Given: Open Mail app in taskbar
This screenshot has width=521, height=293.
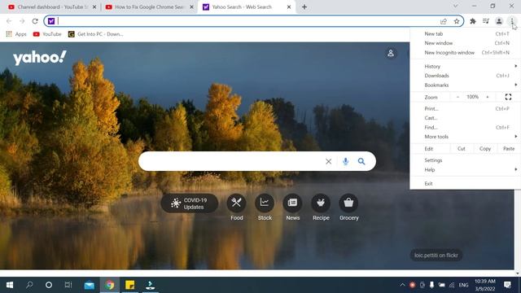Looking at the screenshot, I should (89, 285).
